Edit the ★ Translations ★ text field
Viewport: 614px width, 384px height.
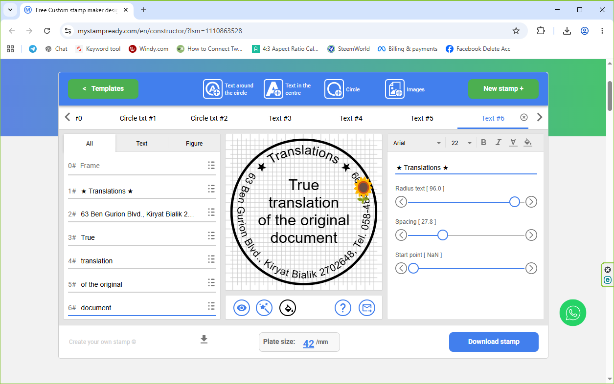(466, 168)
